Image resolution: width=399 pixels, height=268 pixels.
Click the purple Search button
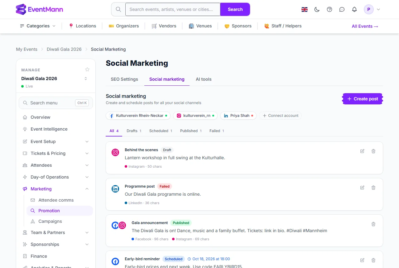[235, 9]
